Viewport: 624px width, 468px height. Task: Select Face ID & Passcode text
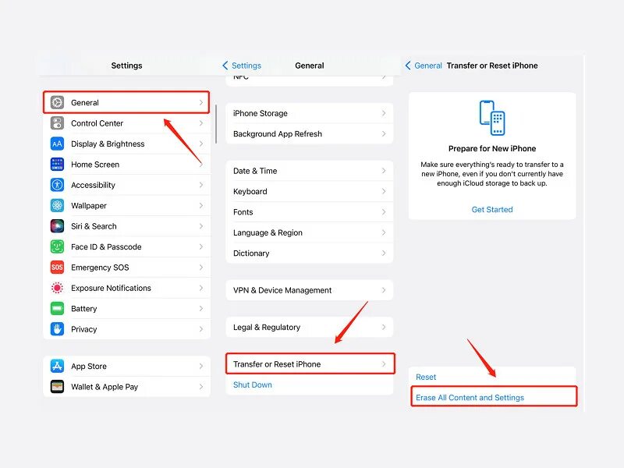tap(106, 246)
